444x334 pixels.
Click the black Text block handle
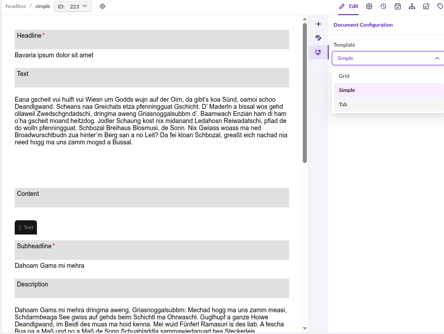tap(26, 227)
